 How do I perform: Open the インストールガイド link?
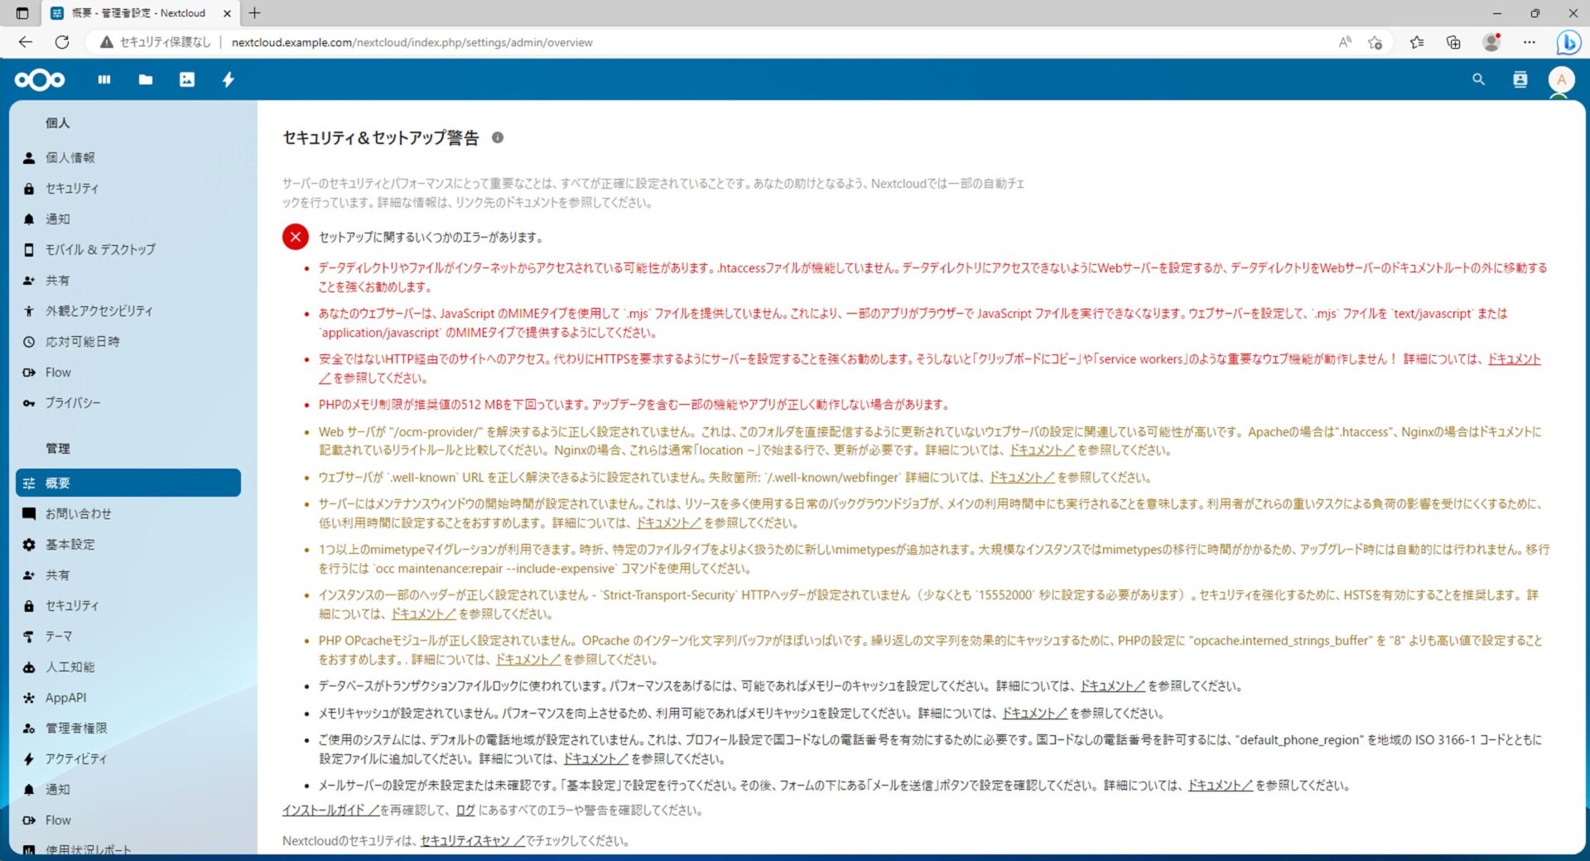point(330,810)
